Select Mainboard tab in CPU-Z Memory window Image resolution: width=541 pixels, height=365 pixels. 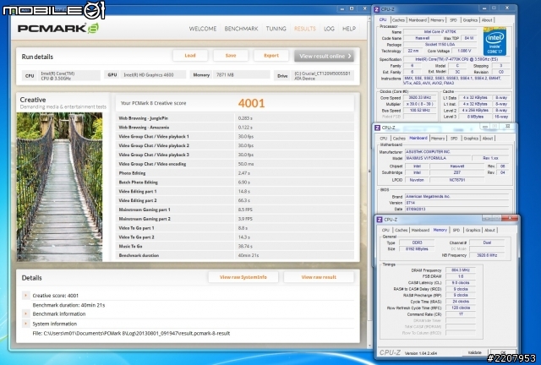[420, 230]
